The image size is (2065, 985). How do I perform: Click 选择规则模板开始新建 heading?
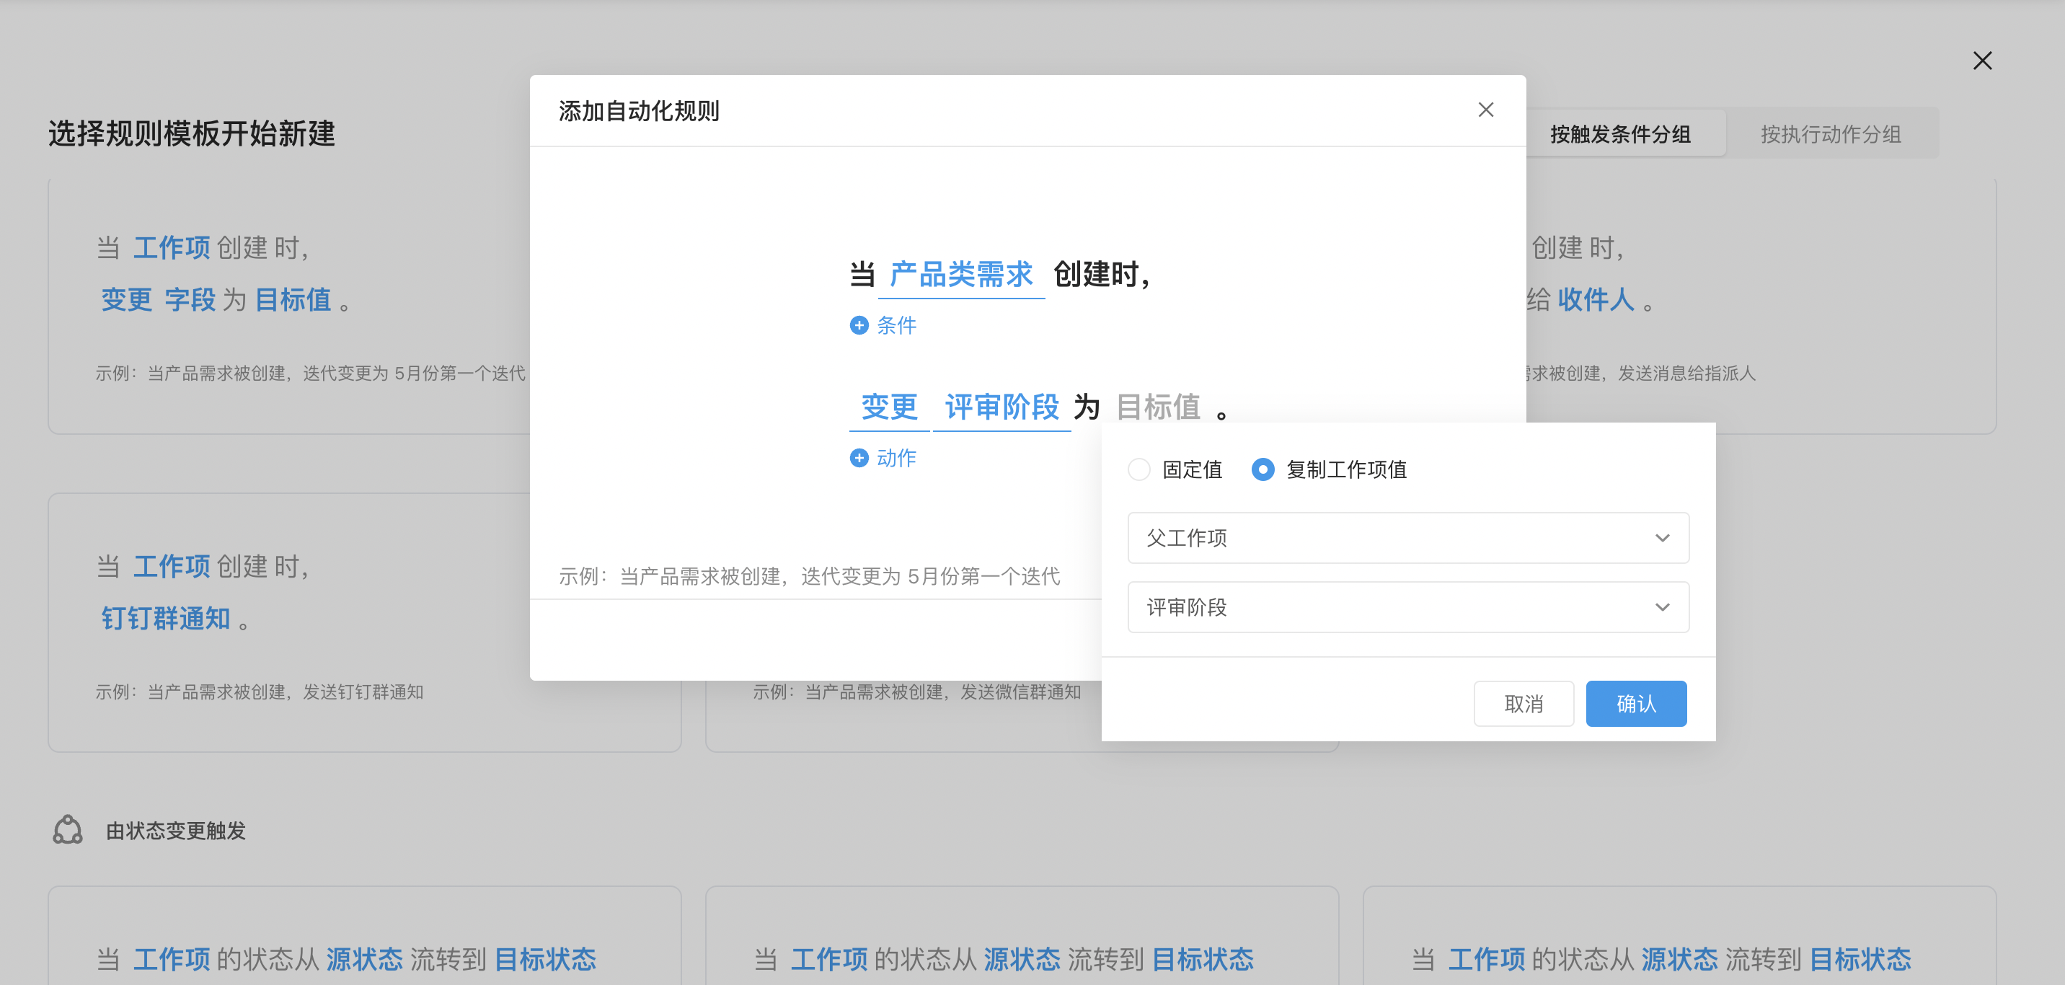point(192,134)
